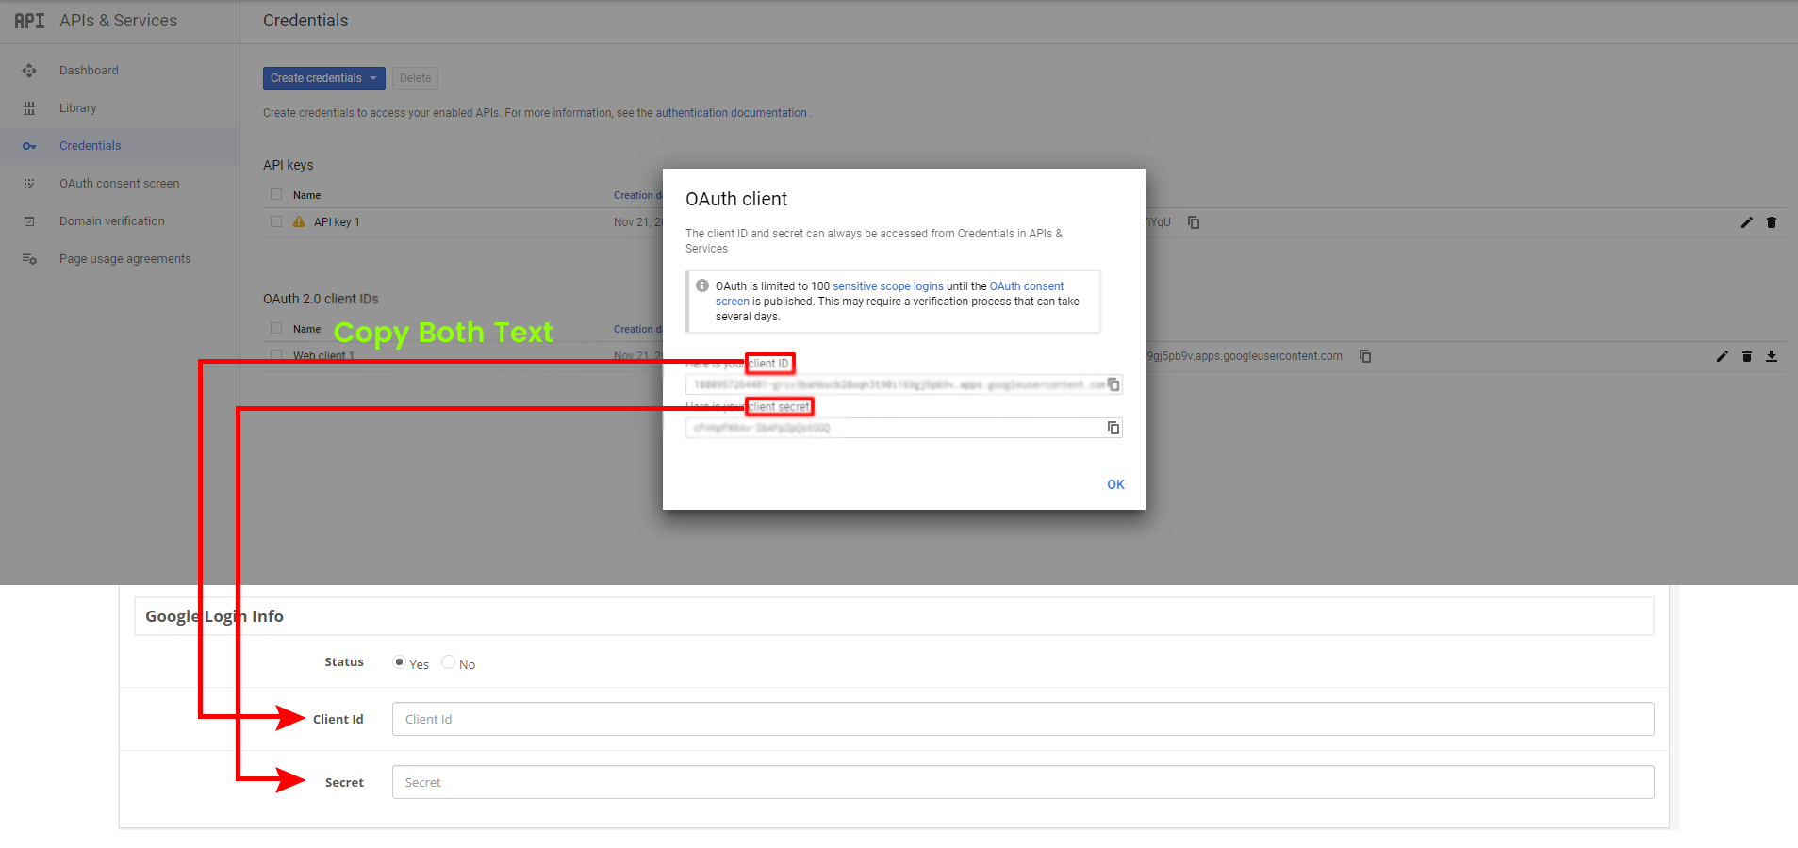Delete Web client 1 with trash icon
The image size is (1798, 848).
(x=1747, y=356)
